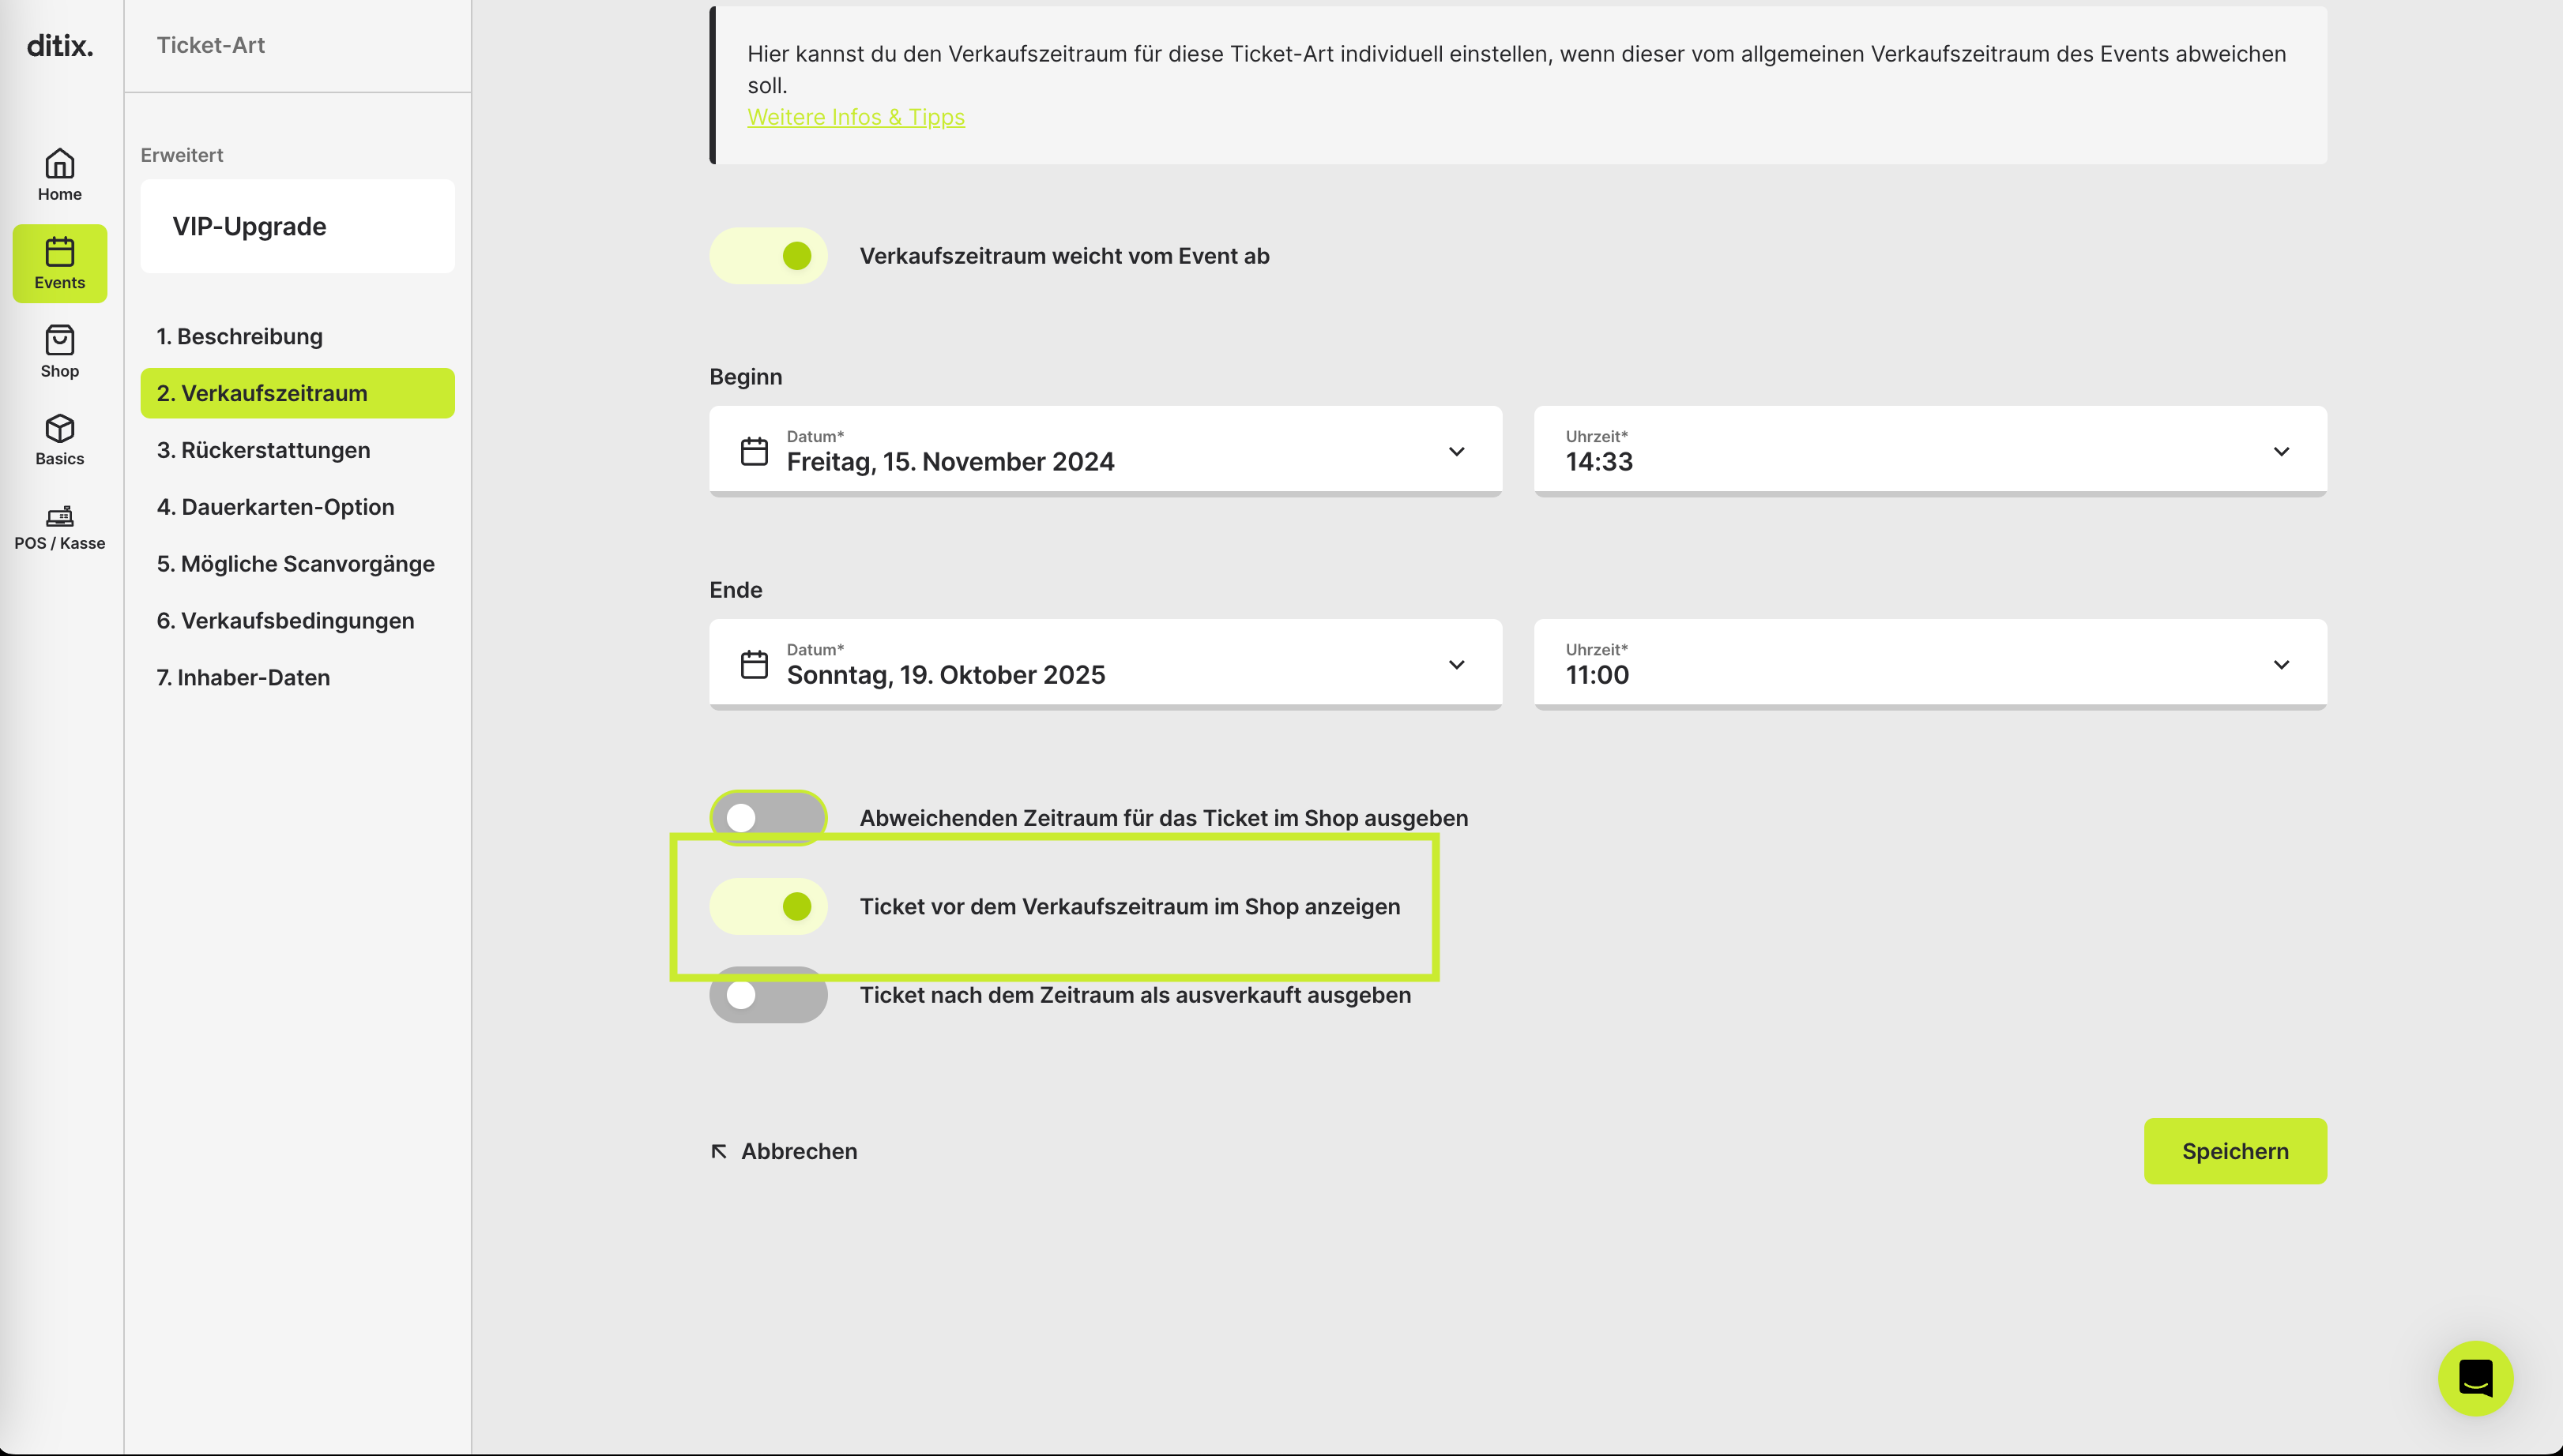Enable Ticket nach dem Zeitraum ausverkauft toggle
The height and width of the screenshot is (1456, 2563).
[768, 995]
